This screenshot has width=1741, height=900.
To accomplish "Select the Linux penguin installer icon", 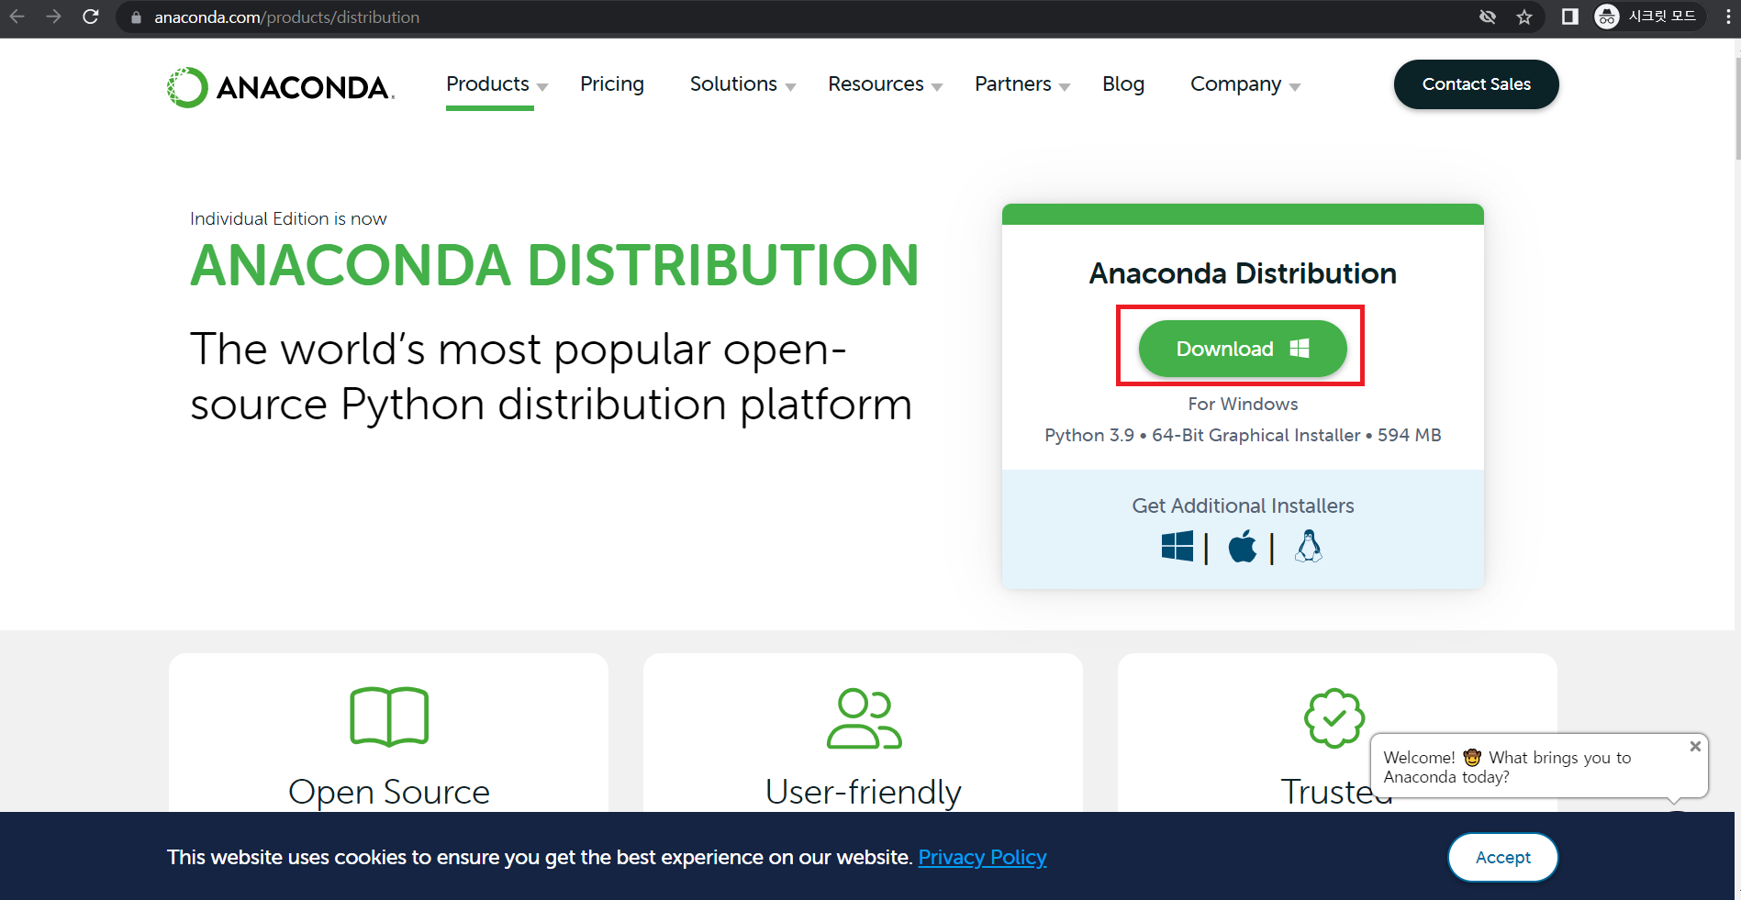I will pos(1309,546).
